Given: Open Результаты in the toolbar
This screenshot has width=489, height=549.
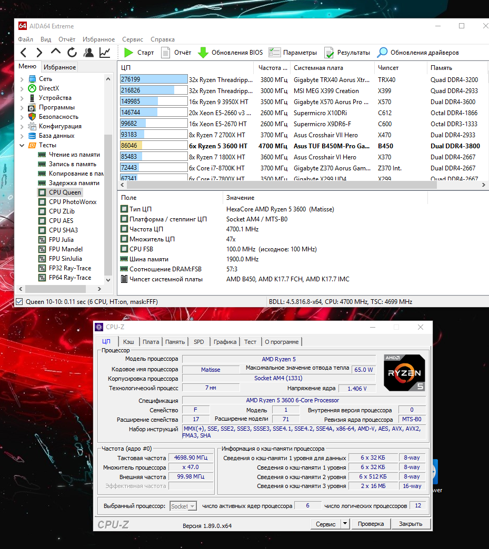Looking at the screenshot, I should tap(347, 53).
